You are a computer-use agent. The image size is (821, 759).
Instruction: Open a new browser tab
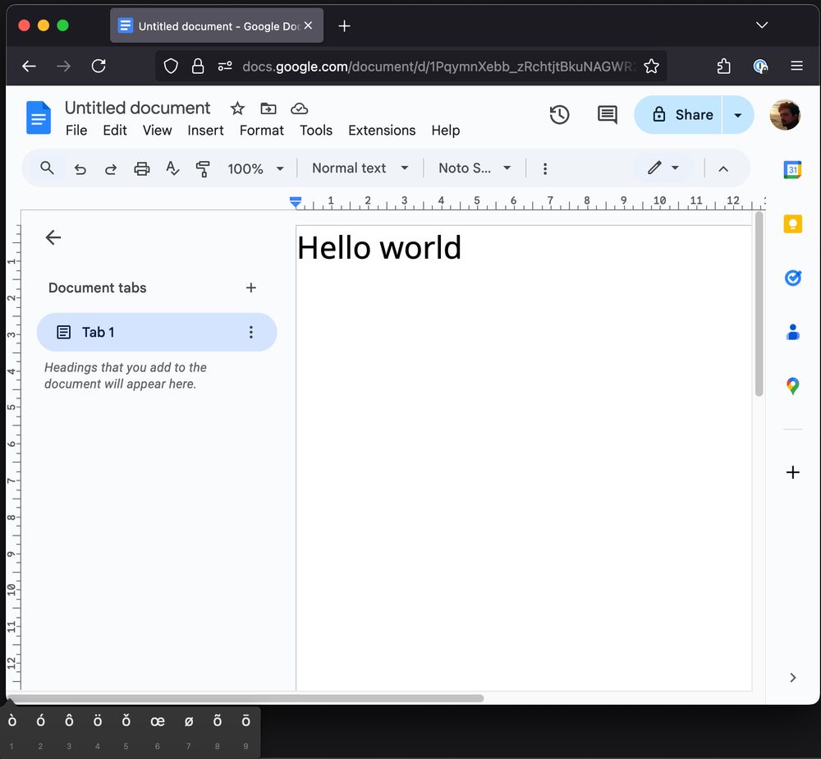tap(344, 25)
